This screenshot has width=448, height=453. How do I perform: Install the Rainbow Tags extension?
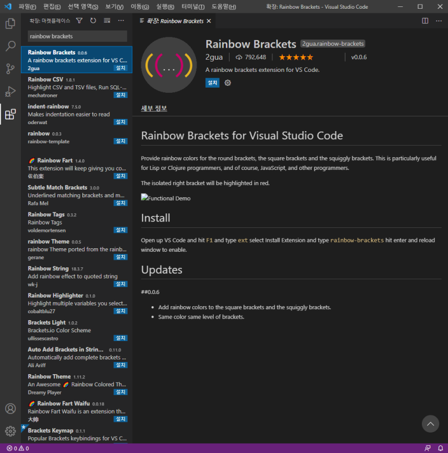click(x=121, y=230)
